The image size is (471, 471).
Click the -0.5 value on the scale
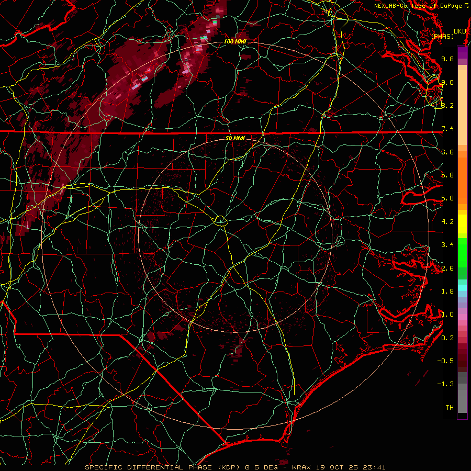pos(445,361)
